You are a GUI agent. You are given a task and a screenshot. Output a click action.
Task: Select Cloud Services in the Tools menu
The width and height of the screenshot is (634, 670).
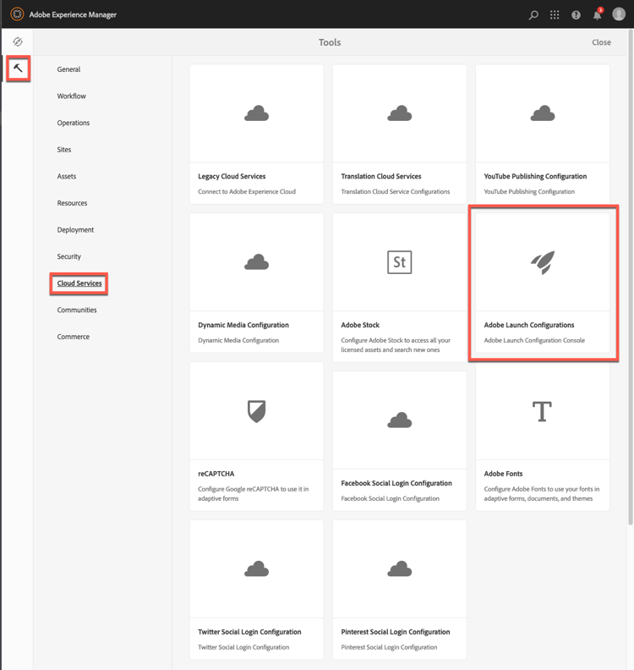pyautogui.click(x=79, y=283)
